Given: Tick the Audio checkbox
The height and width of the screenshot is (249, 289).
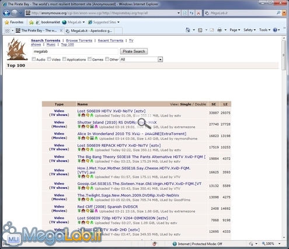Looking at the screenshot, I should pyautogui.click(x=34, y=59).
